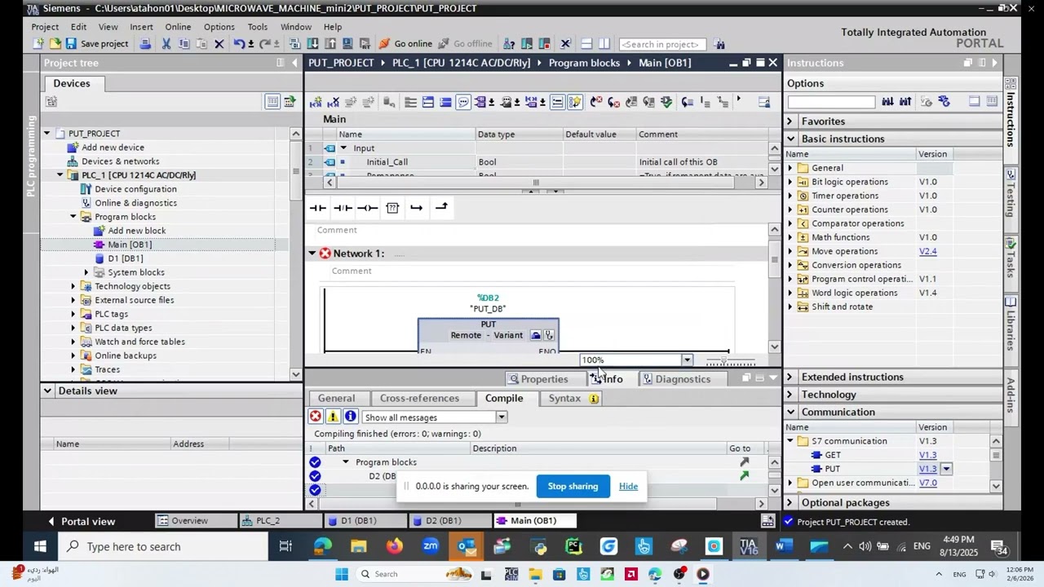
Task: Toggle favorites display icon in editor toolbar
Action: coord(574,102)
